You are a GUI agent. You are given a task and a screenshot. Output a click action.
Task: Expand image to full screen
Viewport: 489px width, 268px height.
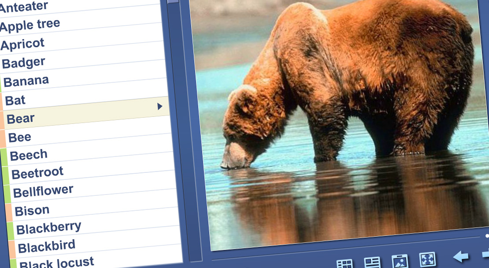(427, 259)
